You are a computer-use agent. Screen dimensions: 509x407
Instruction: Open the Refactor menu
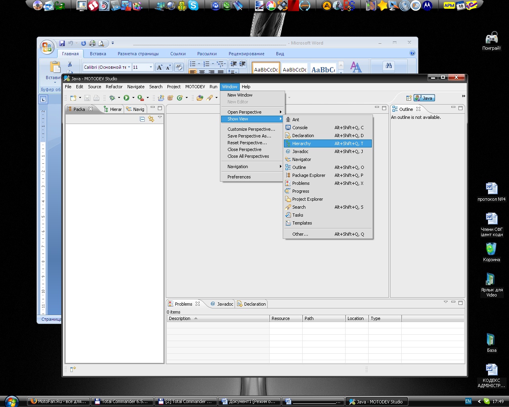click(114, 87)
